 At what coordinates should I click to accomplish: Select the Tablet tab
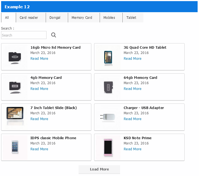(x=131, y=17)
